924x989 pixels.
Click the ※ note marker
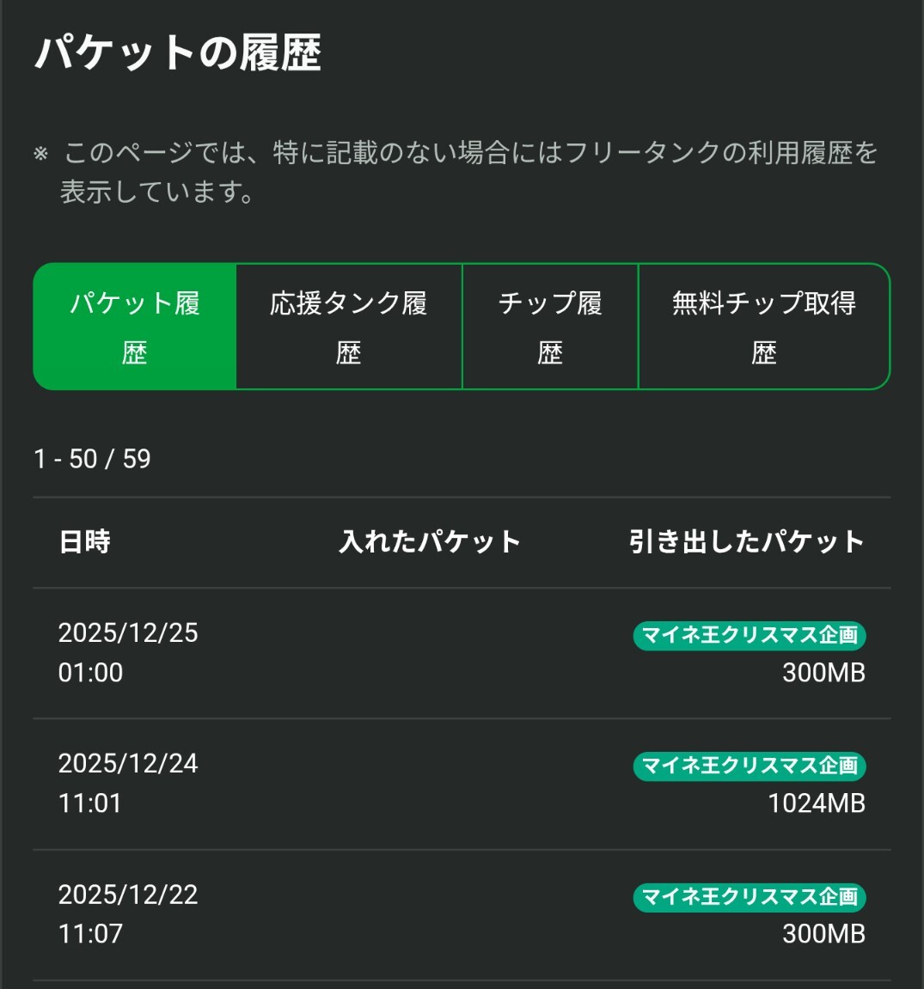41,155
